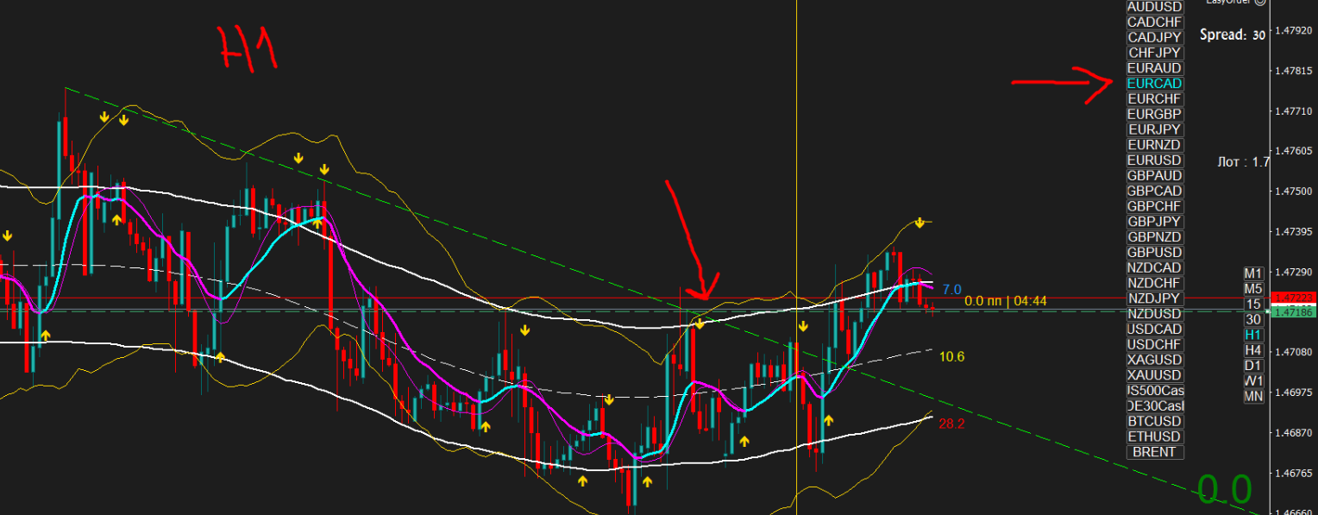1318x515 pixels.
Task: Switch the timeframe to H4
Action: [1253, 350]
